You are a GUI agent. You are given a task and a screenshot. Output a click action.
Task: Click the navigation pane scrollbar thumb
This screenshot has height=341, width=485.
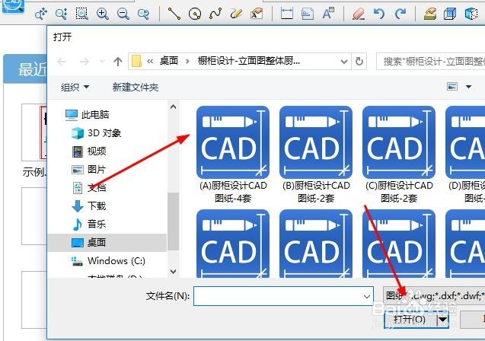(x=174, y=221)
